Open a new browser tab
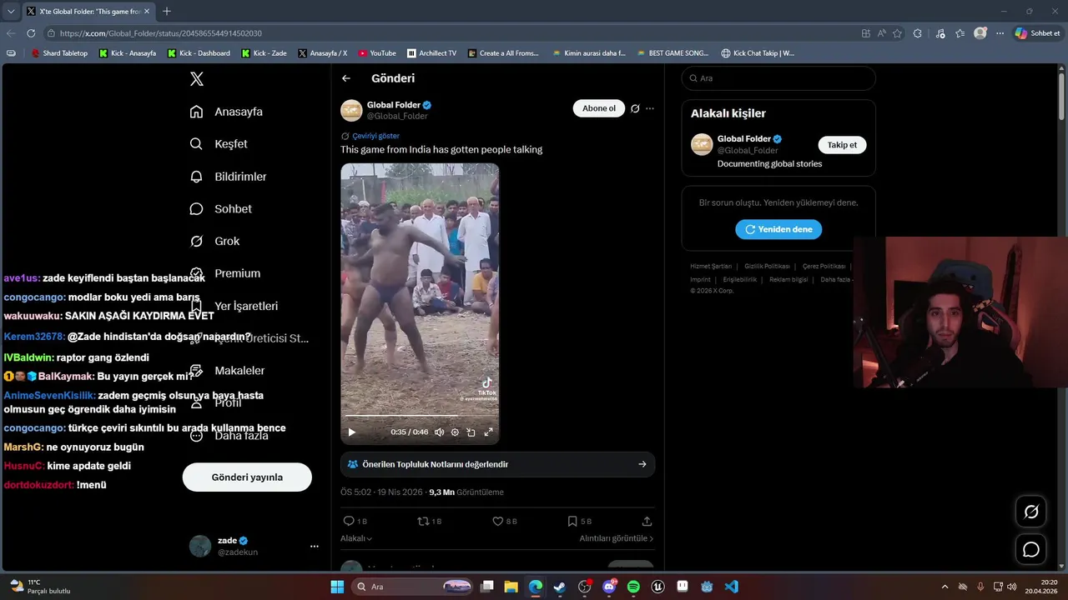1068x600 pixels. (167, 12)
